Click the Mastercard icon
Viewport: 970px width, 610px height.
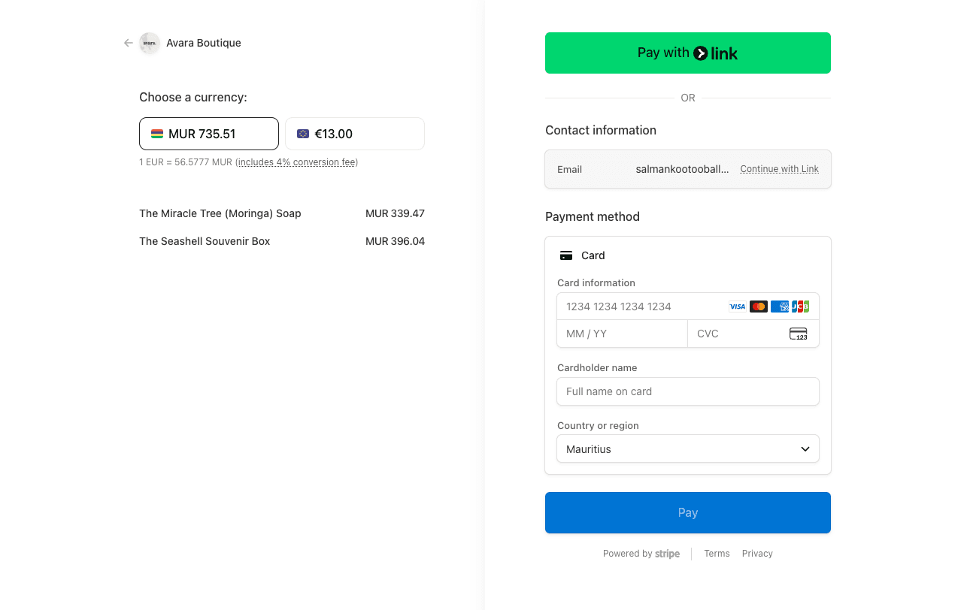[758, 307]
